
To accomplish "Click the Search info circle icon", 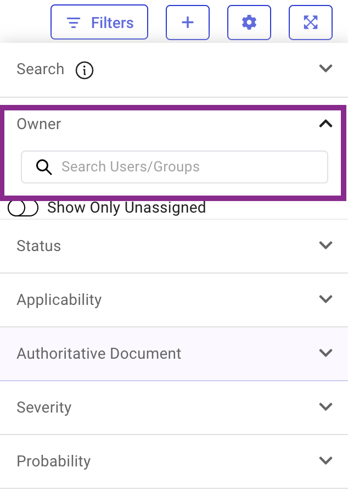I will 85,70.
